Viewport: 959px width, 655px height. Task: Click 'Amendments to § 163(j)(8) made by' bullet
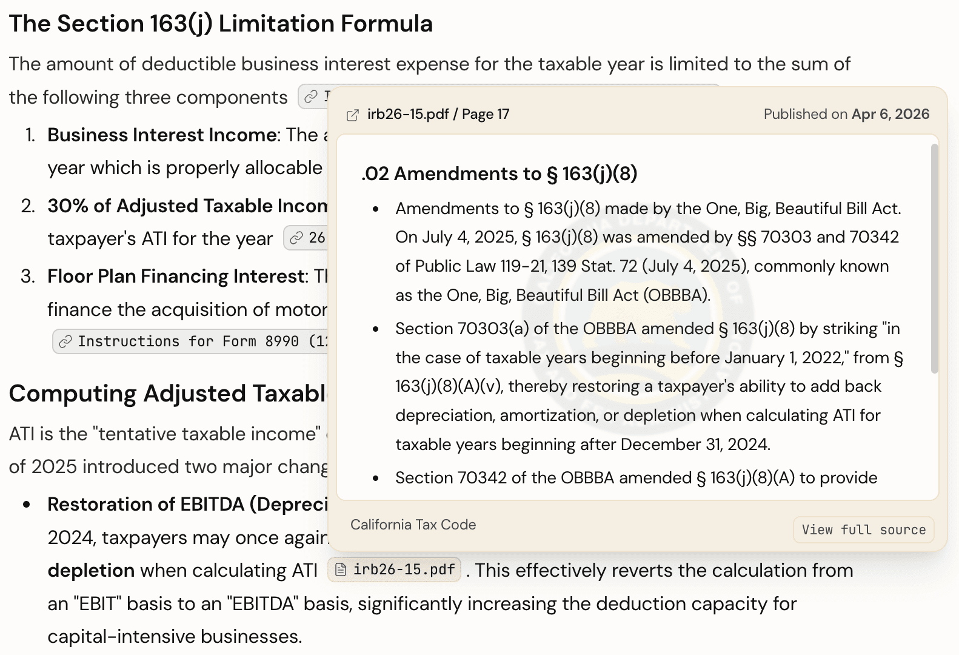click(648, 252)
